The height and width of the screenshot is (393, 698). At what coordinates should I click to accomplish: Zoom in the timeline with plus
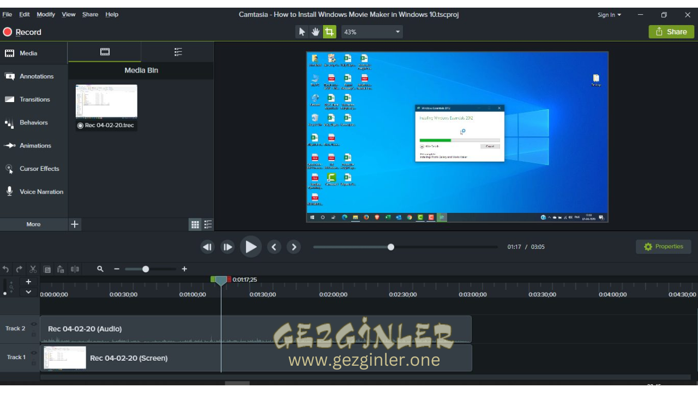coord(184,269)
